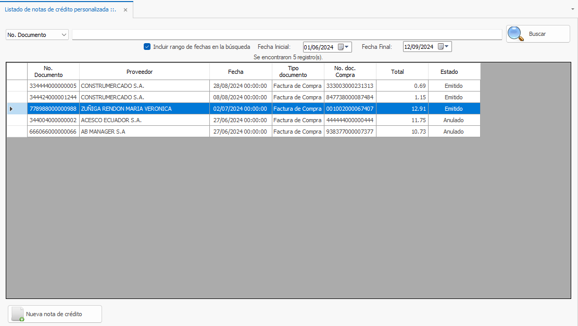The height and width of the screenshot is (326, 578).
Task: Click the search text input field
Action: (286, 35)
